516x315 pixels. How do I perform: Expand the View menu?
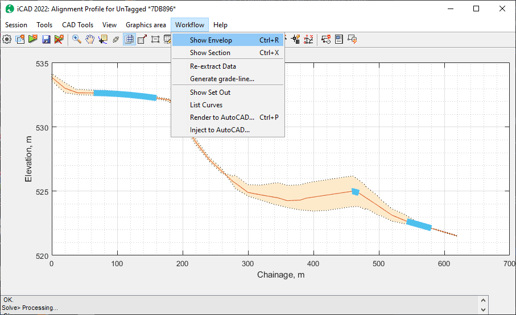pos(109,25)
